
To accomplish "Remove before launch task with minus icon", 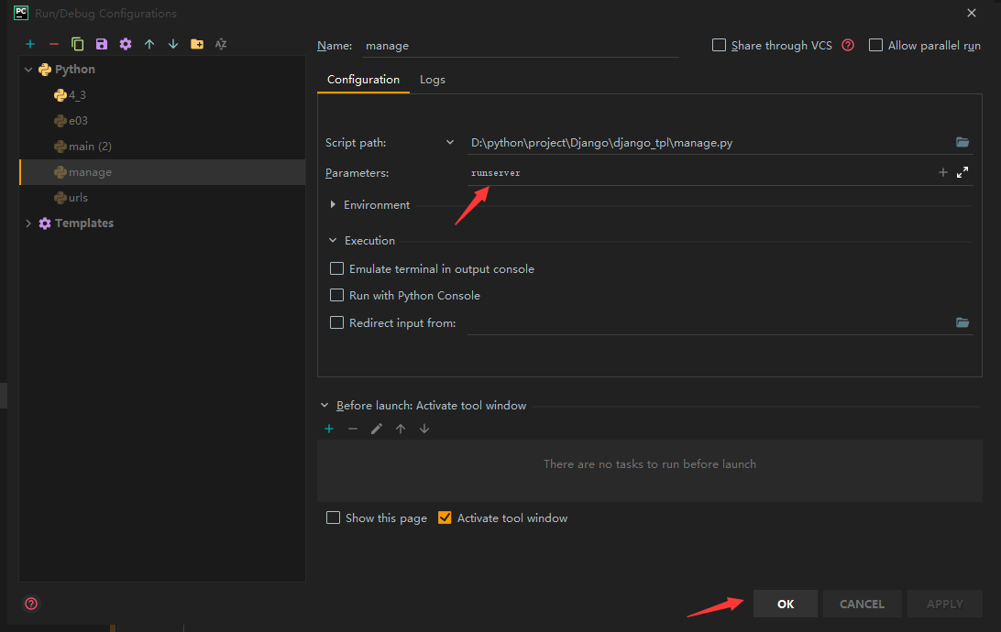I will (353, 429).
